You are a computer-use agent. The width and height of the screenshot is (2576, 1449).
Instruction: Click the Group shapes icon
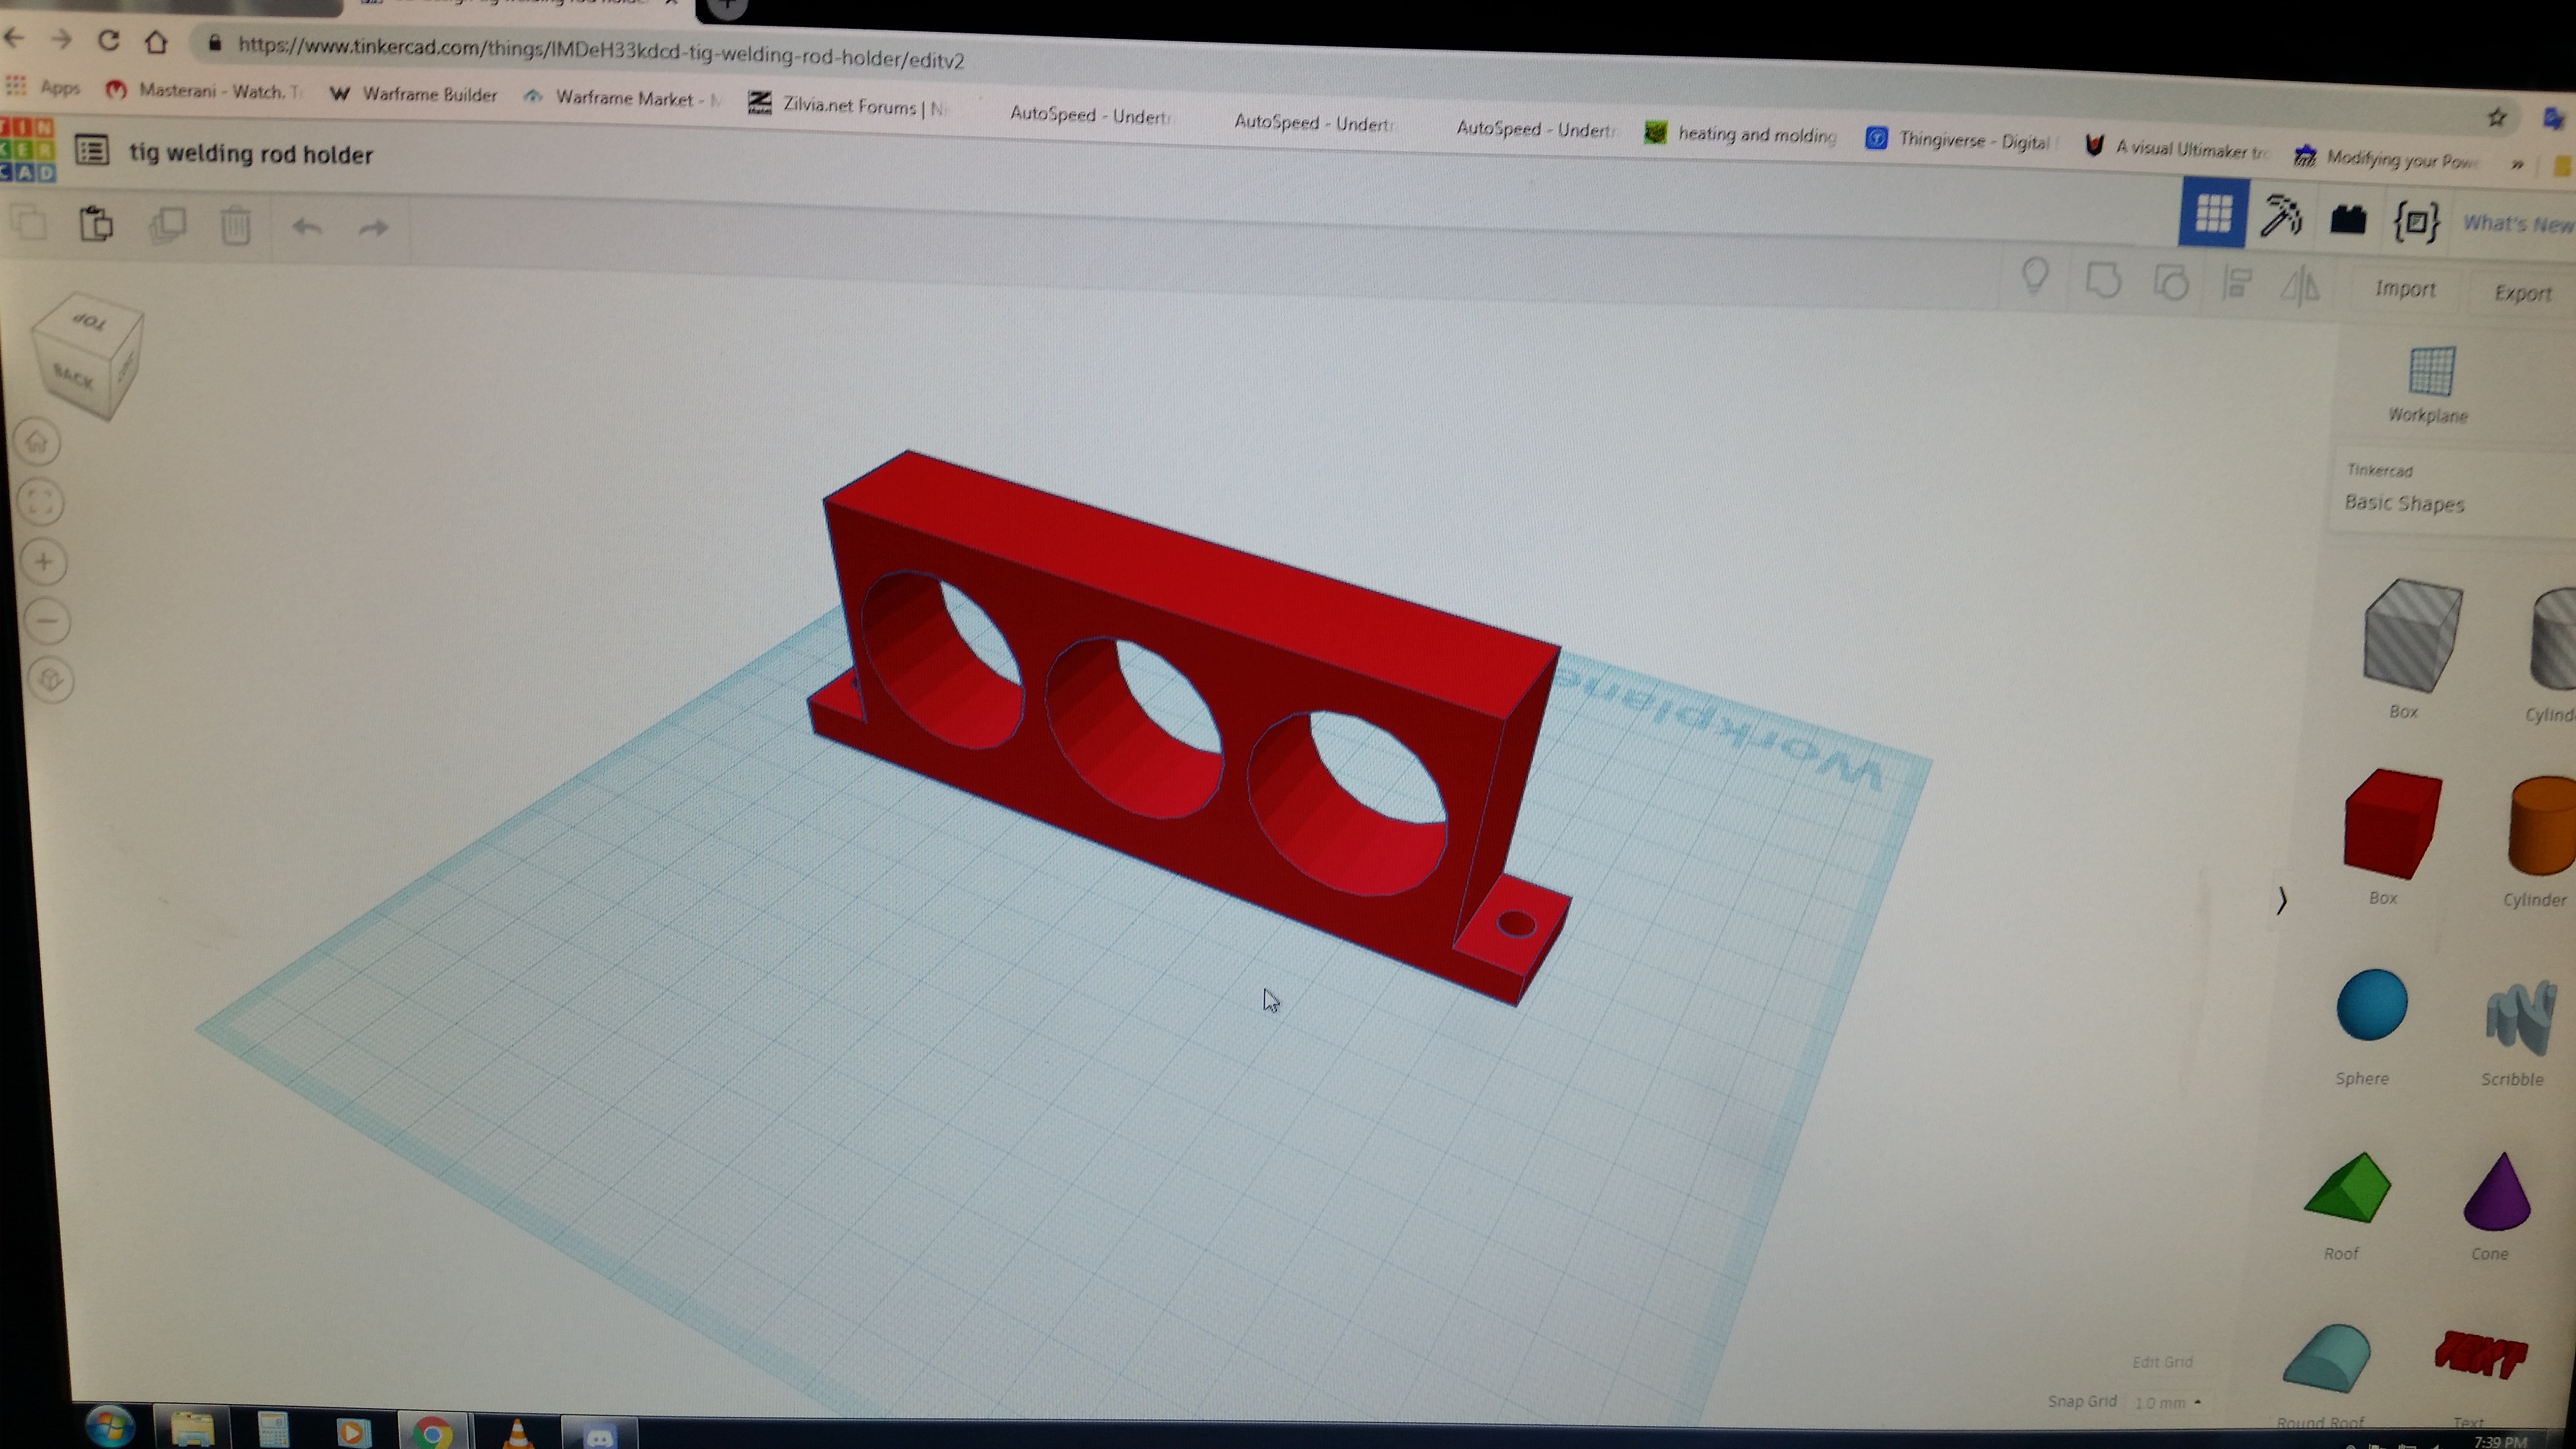click(2103, 280)
